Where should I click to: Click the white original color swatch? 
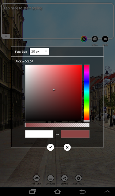pos(39,134)
